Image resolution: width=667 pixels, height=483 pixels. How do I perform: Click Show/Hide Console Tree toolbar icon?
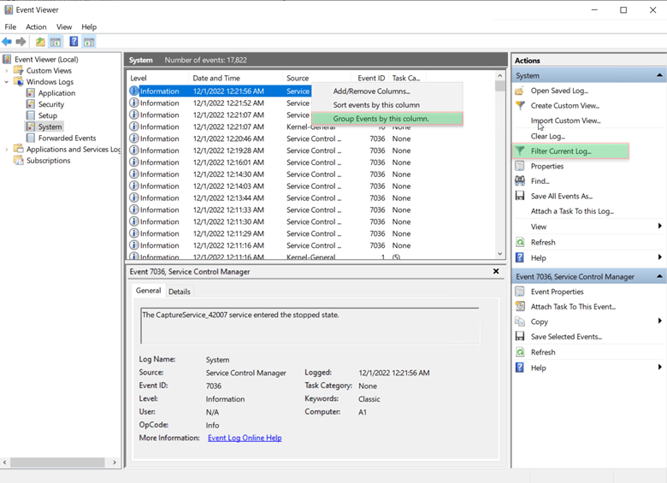coord(56,42)
